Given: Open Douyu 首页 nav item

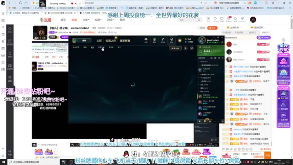Looking at the screenshot, I should [x=63, y=20].
